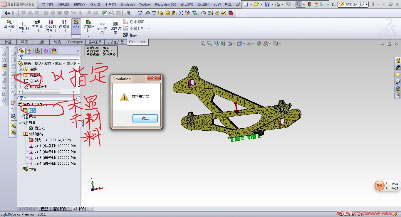Image resolution: width=401 pixels, height=217 pixels.
Task: Open 应用材料 apply material tool
Action: pos(24,28)
